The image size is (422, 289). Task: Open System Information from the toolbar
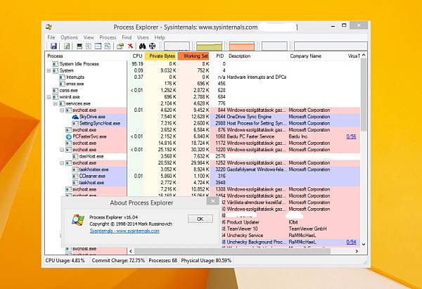point(79,46)
